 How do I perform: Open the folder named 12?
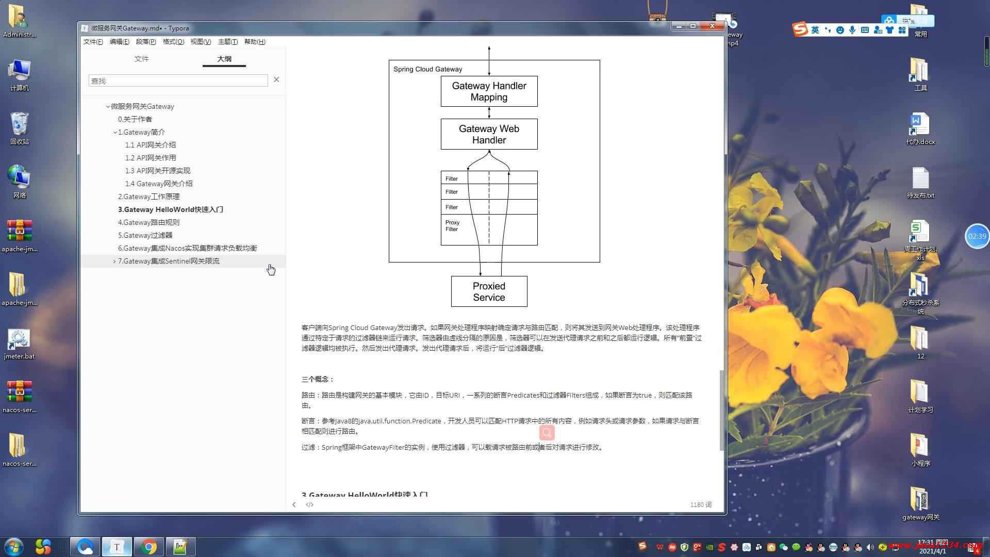920,343
